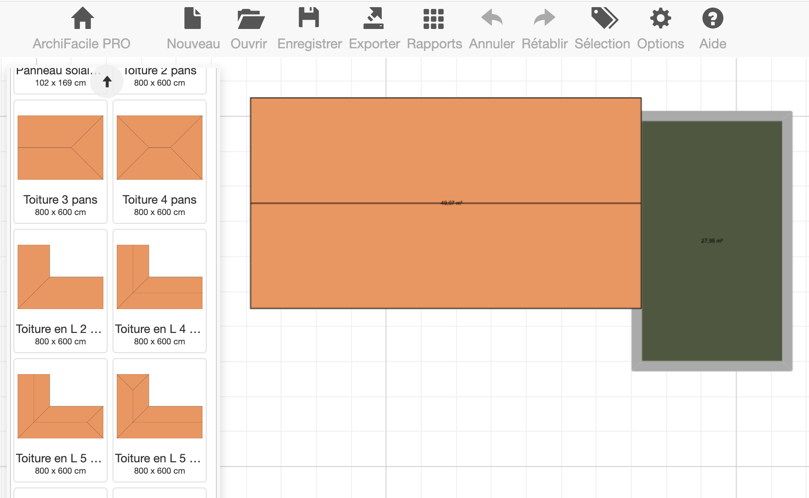Open the Aide help icon
Image resolution: width=809 pixels, height=498 pixels.
(713, 18)
